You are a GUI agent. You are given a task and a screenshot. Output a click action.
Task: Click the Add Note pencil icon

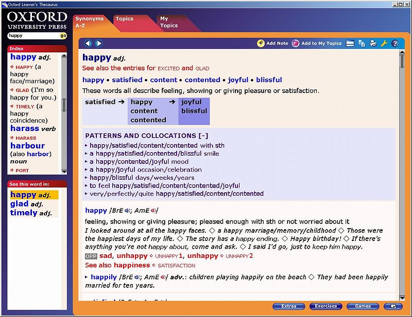pyautogui.click(x=261, y=44)
